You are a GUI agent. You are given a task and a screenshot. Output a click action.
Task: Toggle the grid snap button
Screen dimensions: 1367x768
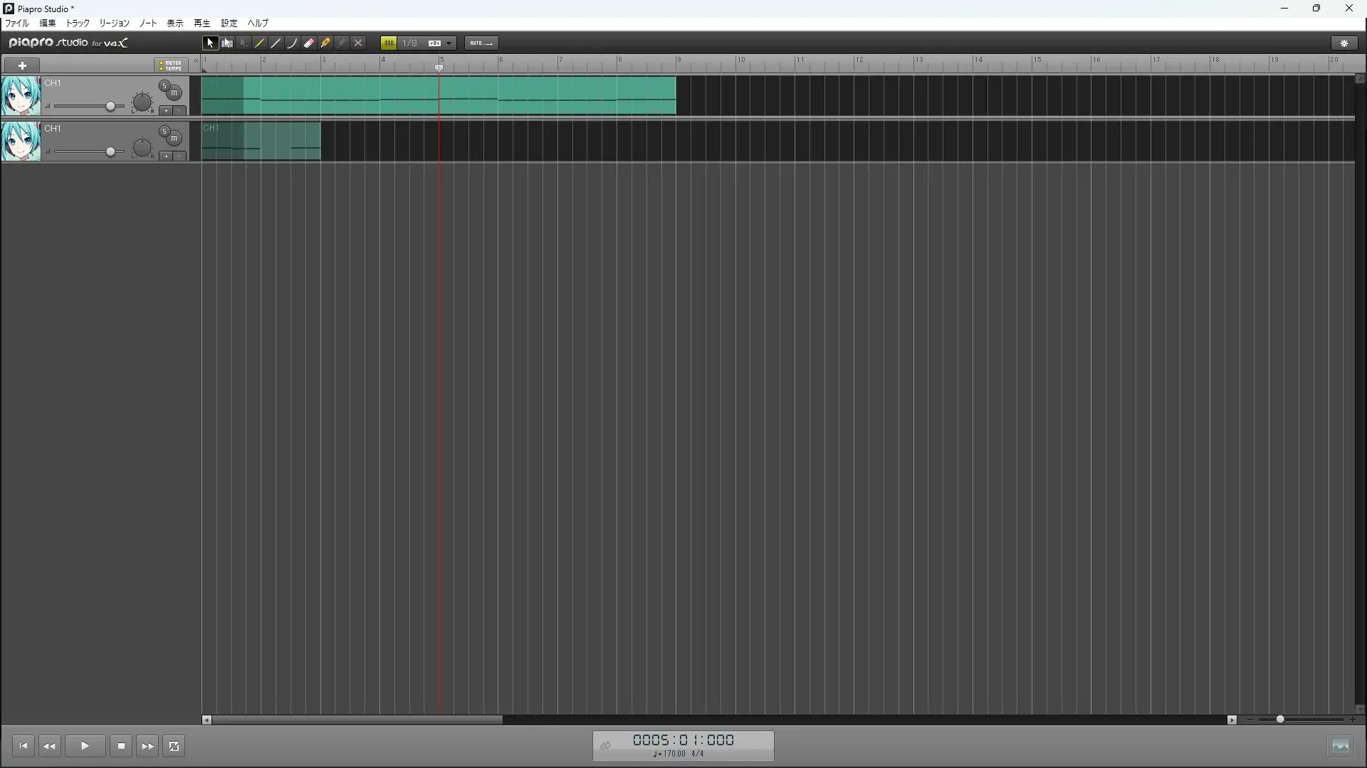click(x=389, y=43)
